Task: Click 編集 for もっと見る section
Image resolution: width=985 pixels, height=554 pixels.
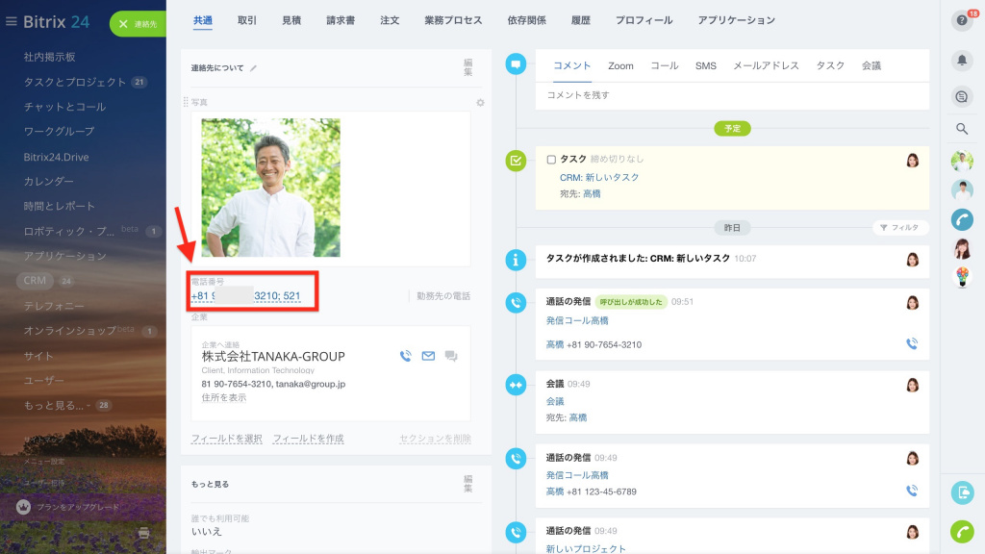Action: [x=467, y=484]
